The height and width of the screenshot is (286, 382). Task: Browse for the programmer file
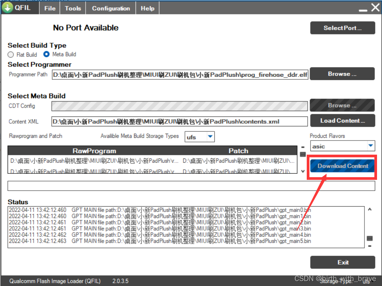point(342,74)
